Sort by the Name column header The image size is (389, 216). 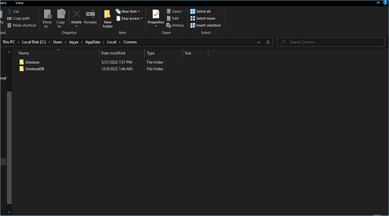(24, 53)
